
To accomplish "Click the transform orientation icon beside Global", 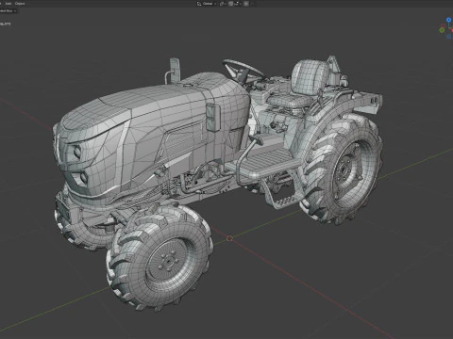I will pyautogui.click(x=199, y=4).
